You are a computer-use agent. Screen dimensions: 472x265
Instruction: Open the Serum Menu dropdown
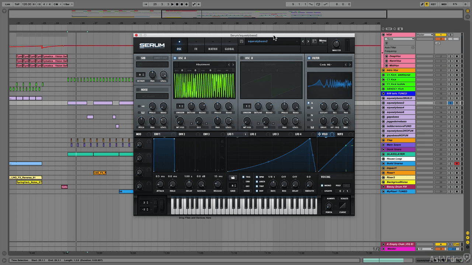(323, 41)
